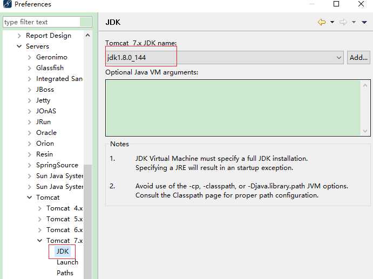Expand the JBoss node
Image resolution: width=373 pixels, height=279 pixels.
(x=30, y=90)
